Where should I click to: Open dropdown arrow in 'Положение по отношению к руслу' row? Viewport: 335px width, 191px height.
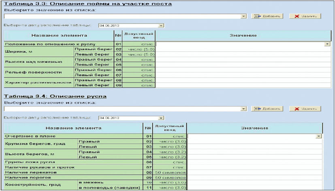(327, 44)
